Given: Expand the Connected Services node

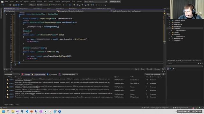Looking at the screenshot, I should pyautogui.click(x=170, y=20).
